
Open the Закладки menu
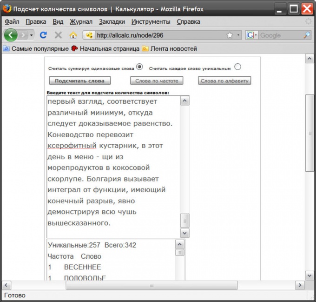tap(112, 21)
